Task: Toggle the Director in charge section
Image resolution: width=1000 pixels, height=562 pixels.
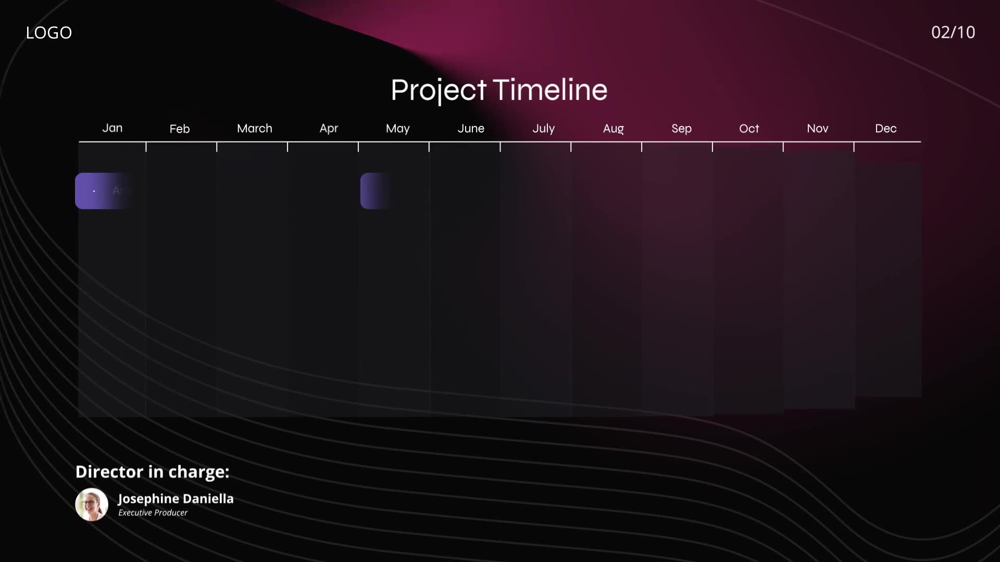Action: pyautogui.click(x=152, y=471)
